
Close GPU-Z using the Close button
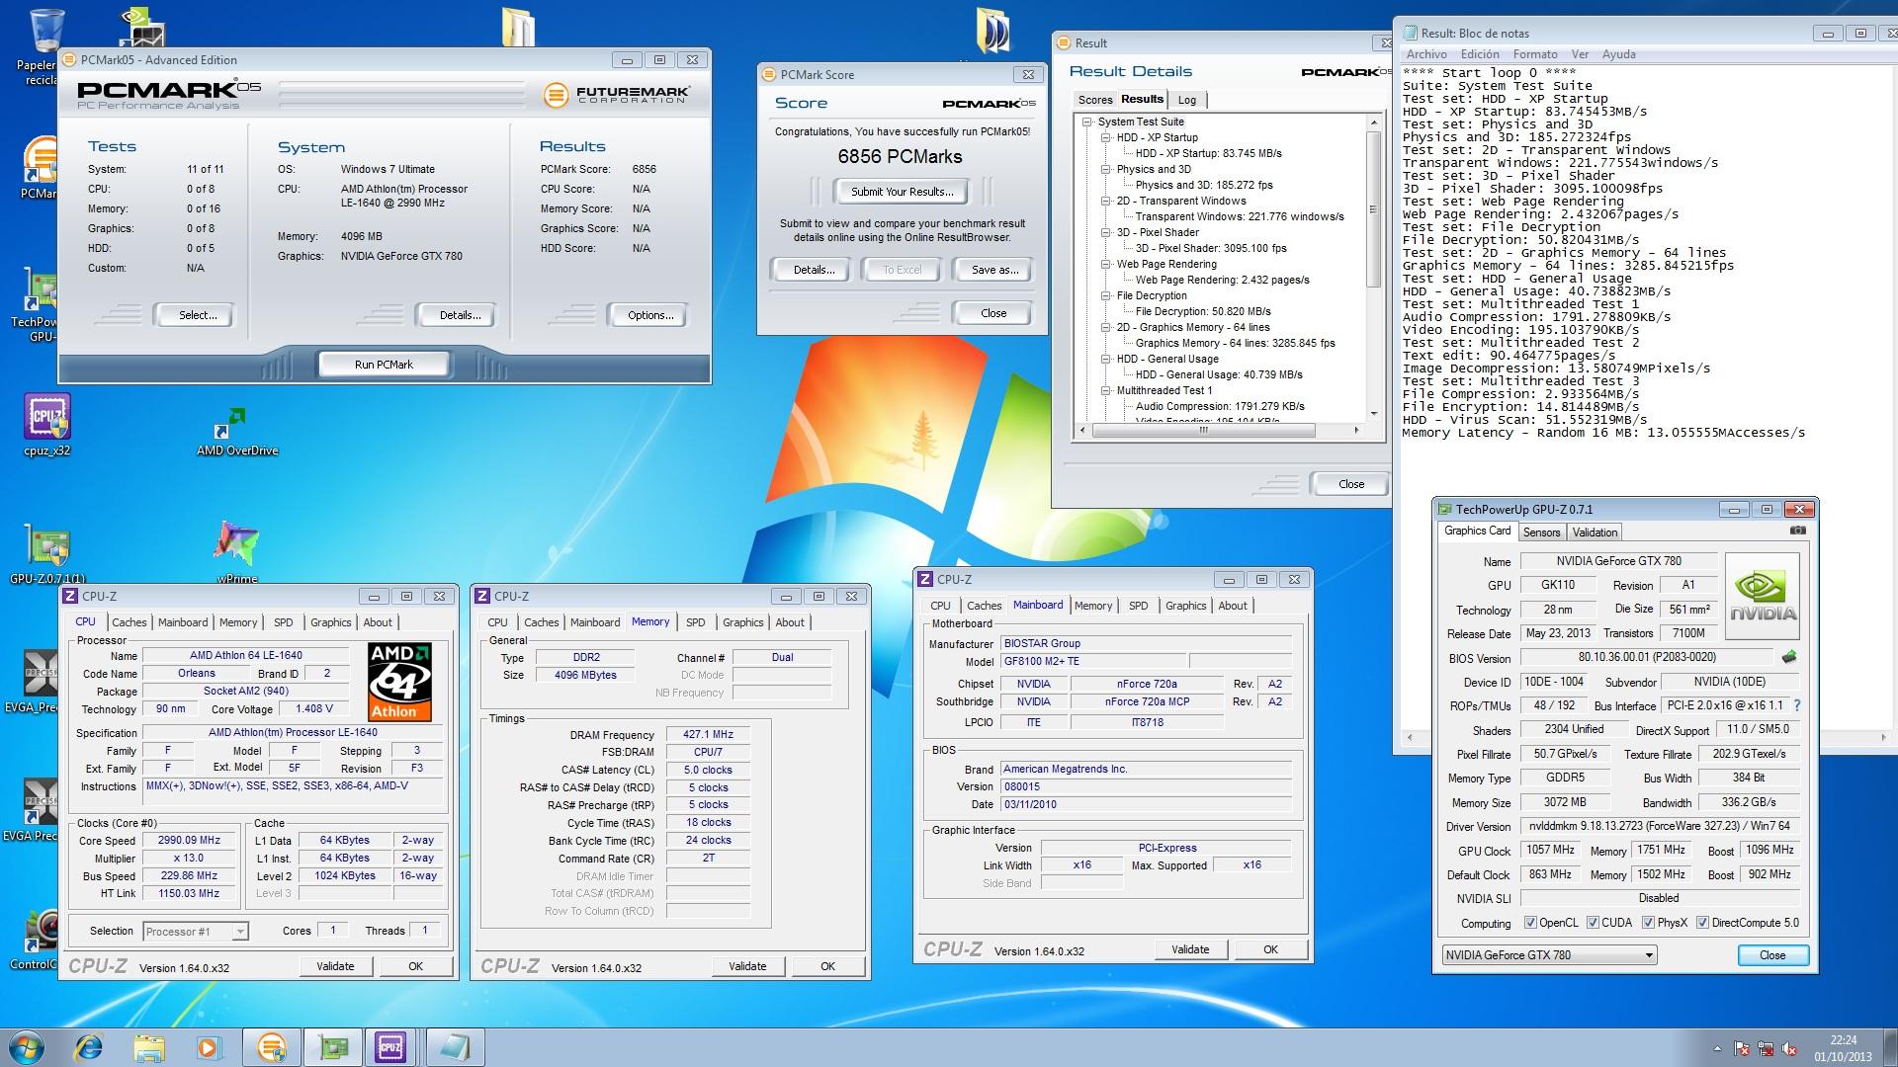(x=1772, y=955)
